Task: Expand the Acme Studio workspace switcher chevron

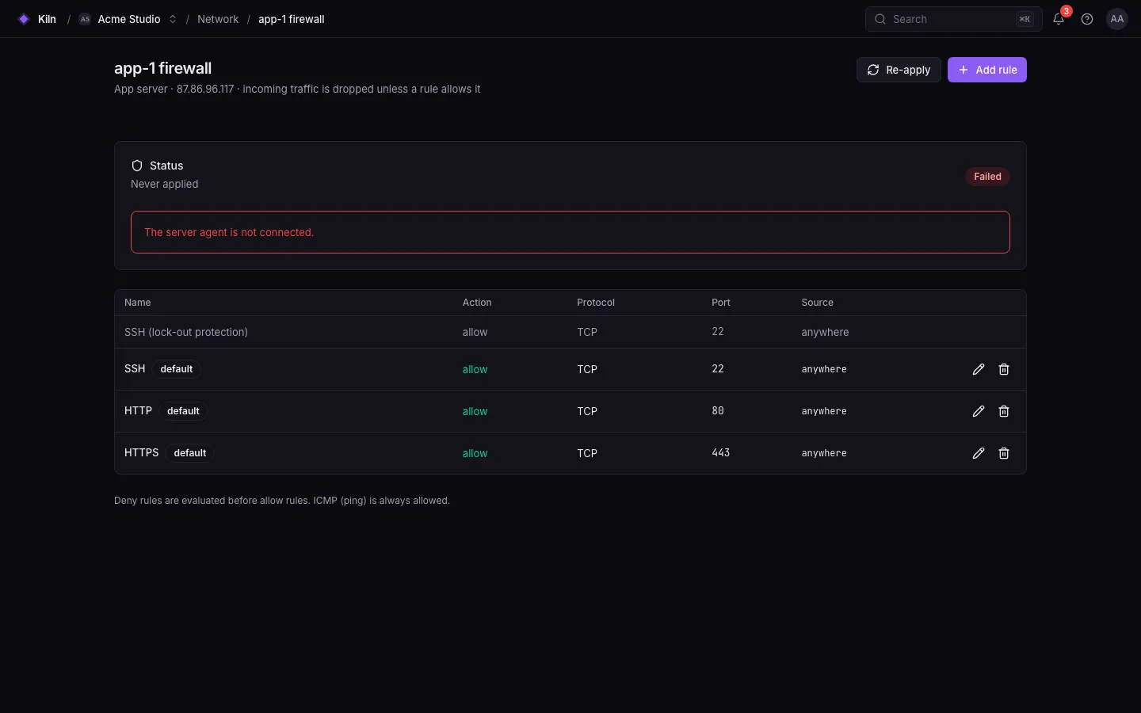Action: pyautogui.click(x=173, y=19)
